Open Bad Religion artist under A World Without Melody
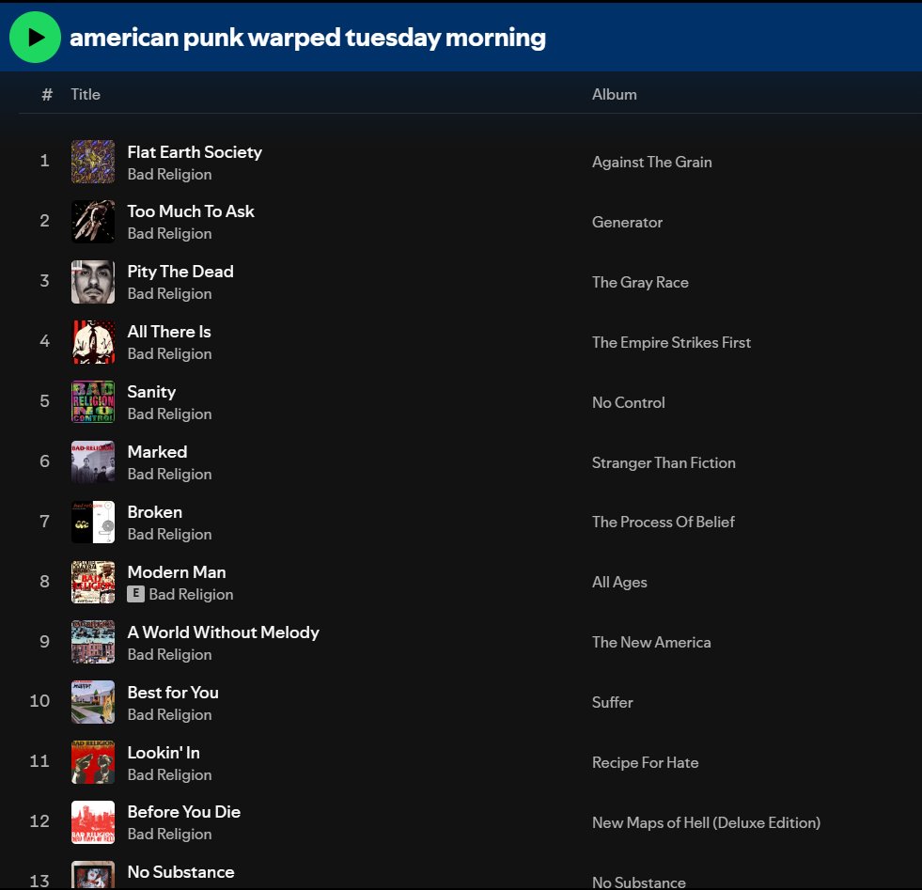Screen dimensions: 922x890 [169, 655]
